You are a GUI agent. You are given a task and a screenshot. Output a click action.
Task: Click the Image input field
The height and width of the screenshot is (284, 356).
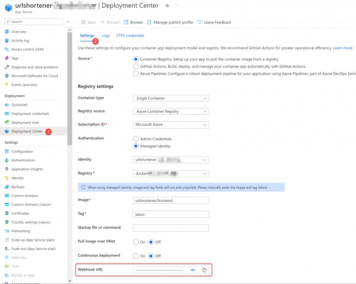(171, 200)
